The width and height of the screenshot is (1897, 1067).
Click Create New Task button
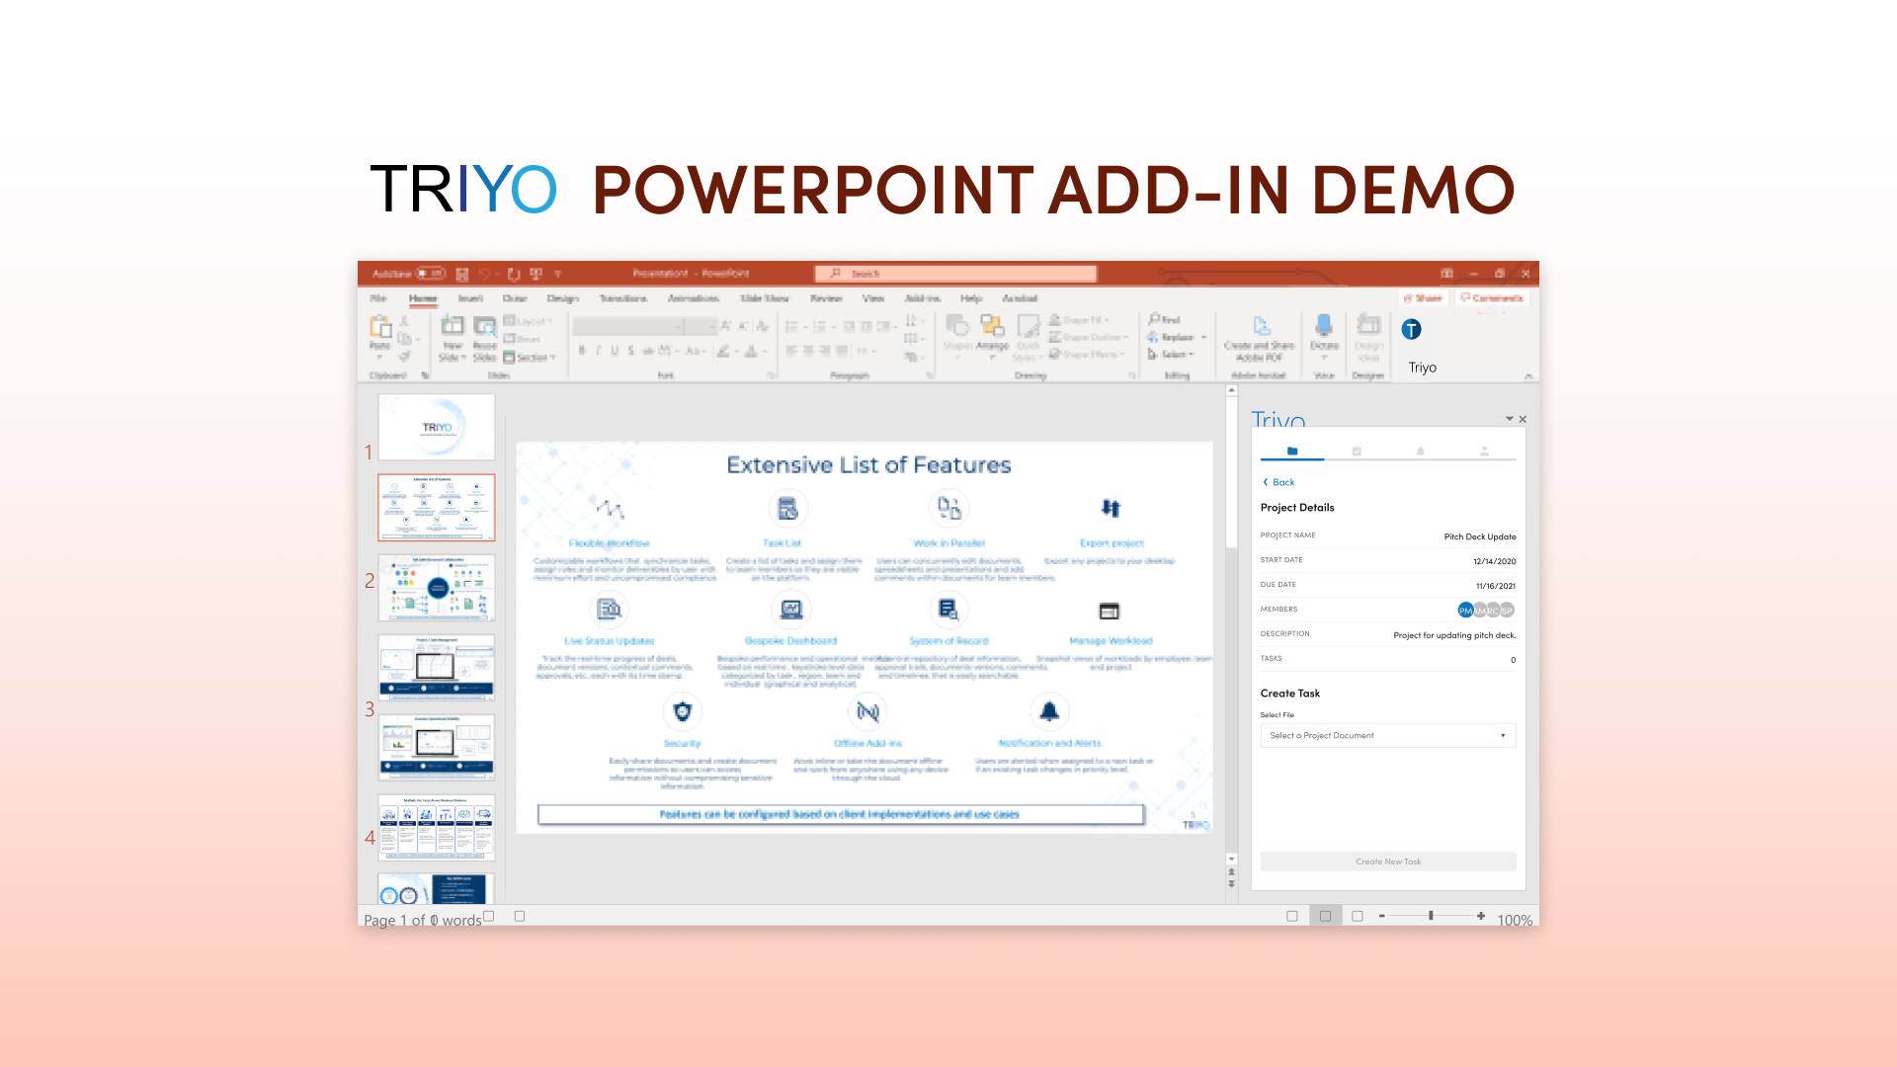point(1388,862)
